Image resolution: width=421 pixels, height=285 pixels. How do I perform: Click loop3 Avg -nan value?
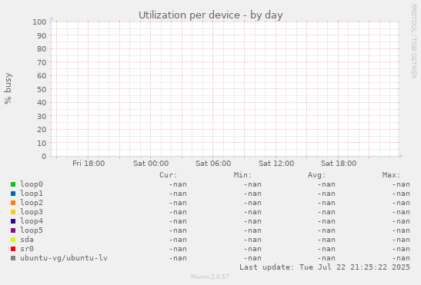326,212
